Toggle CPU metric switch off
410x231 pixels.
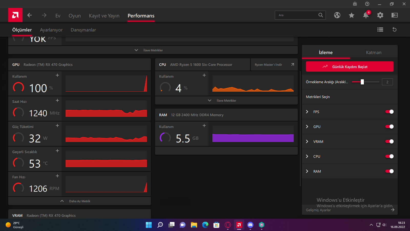389,156
